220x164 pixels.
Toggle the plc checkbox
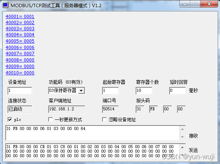10,119
